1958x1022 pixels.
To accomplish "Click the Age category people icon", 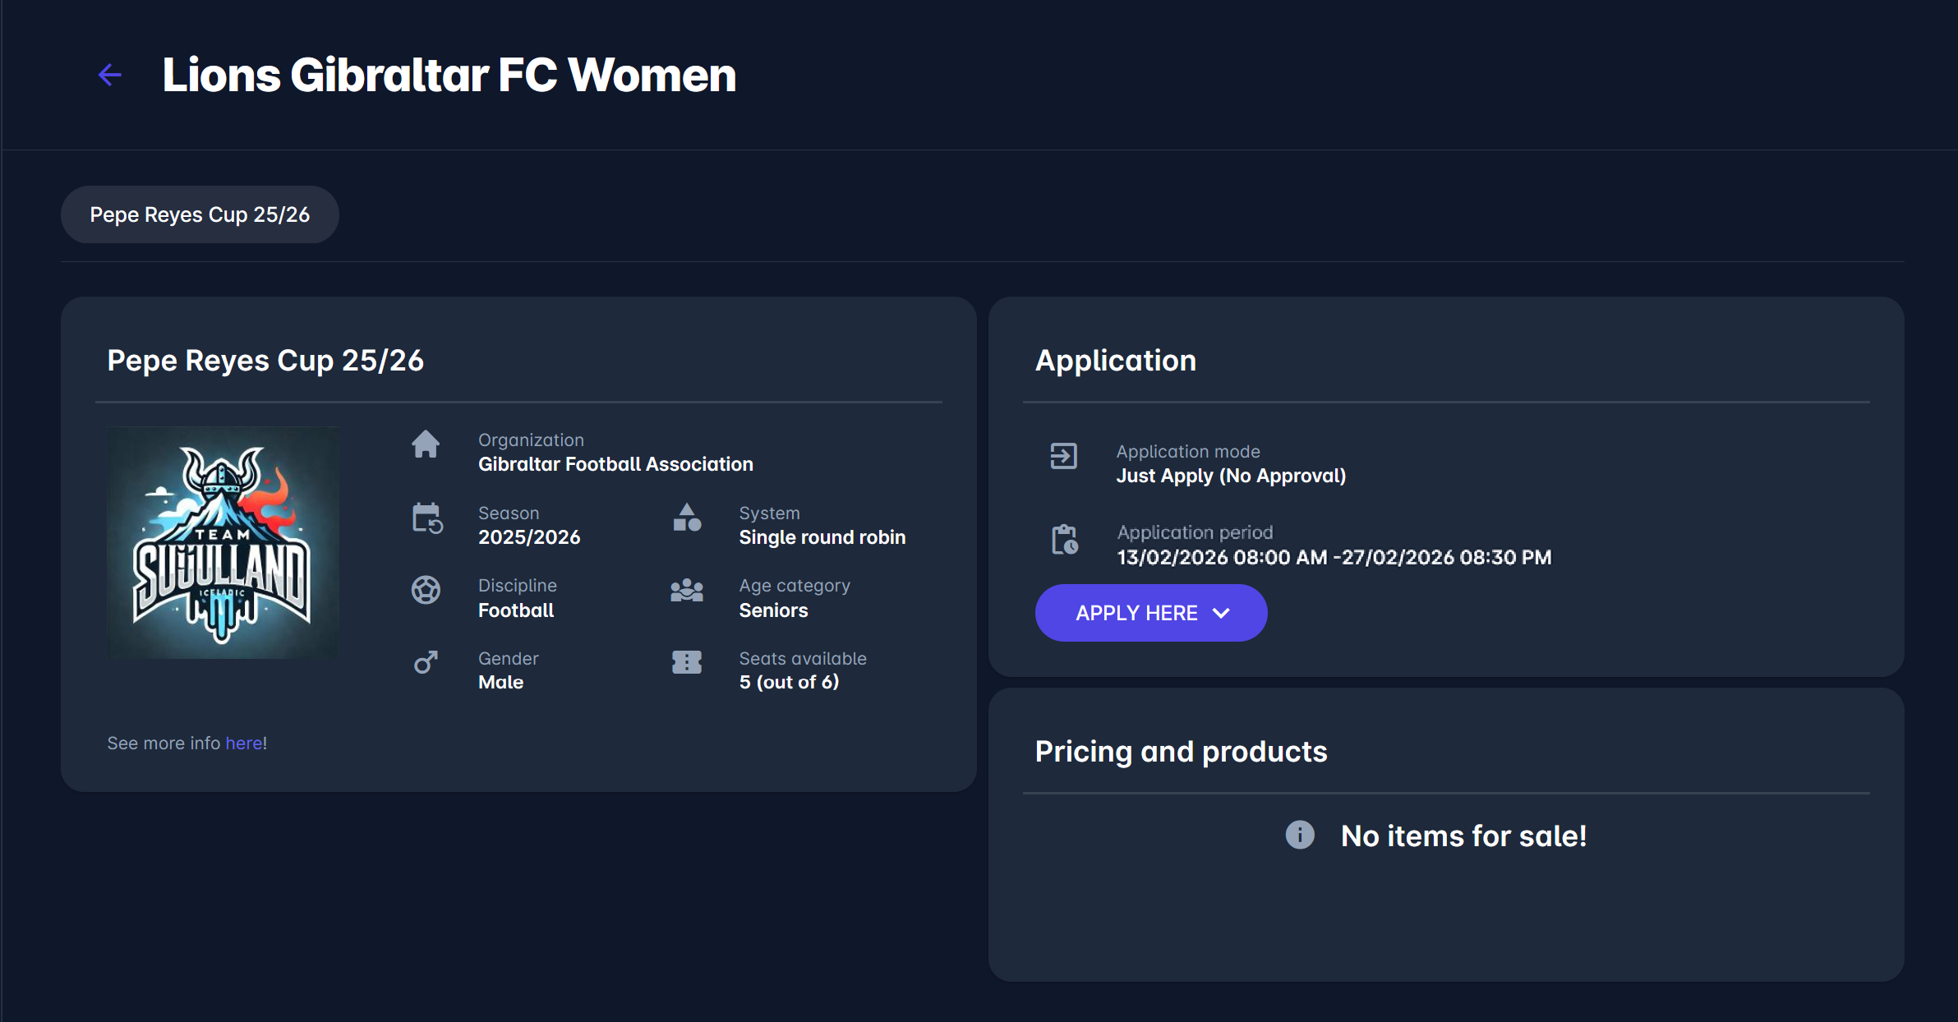I will (x=687, y=590).
